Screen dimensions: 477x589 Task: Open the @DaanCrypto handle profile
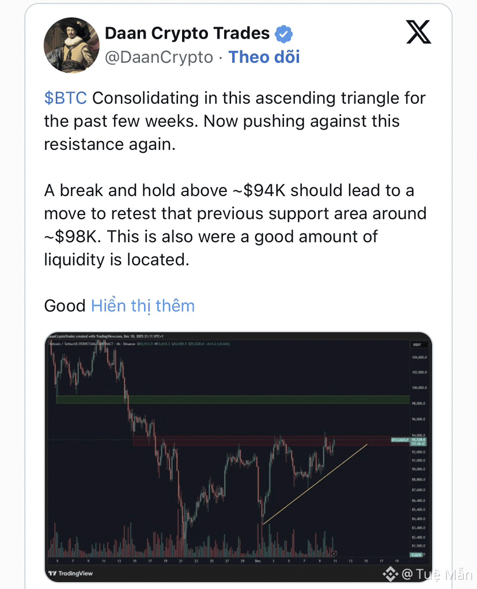(x=159, y=57)
